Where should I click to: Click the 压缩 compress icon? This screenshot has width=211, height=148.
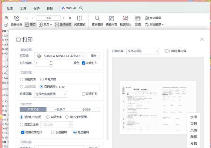click(138, 18)
